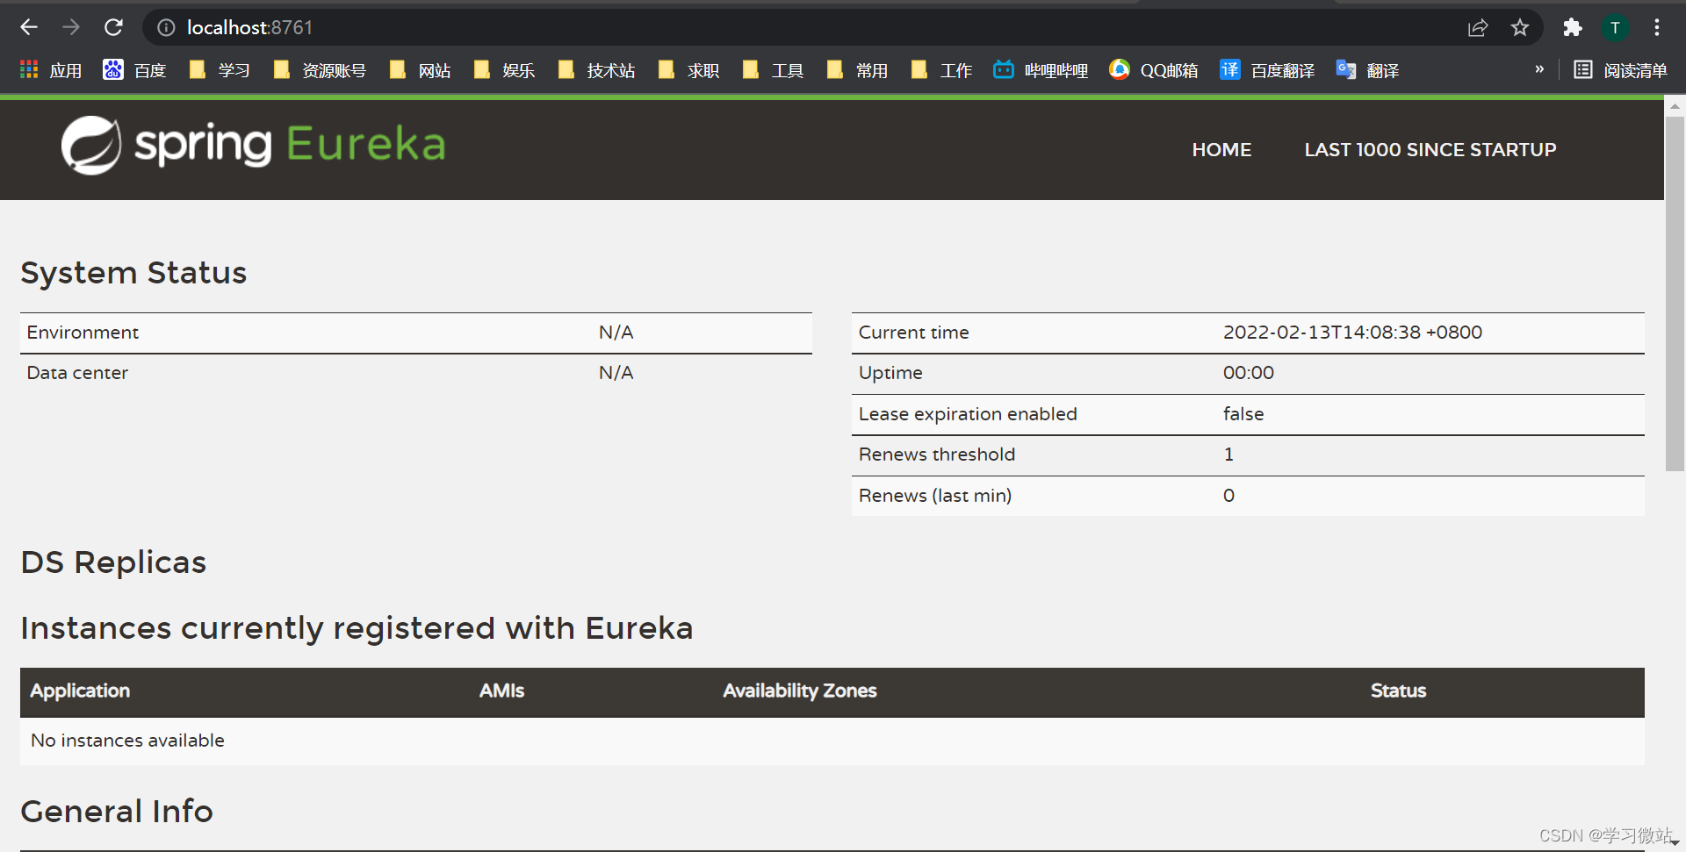Click the Availability Zones column header
Screen dimensions: 1686x852
click(x=800, y=691)
